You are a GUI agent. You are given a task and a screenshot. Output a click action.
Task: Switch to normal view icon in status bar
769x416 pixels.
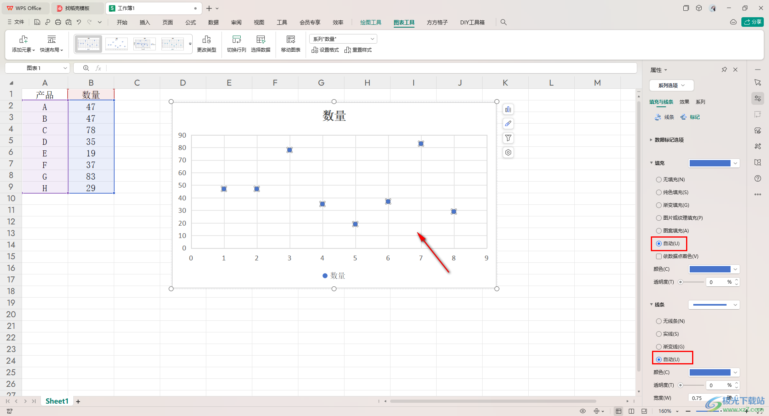(619, 411)
